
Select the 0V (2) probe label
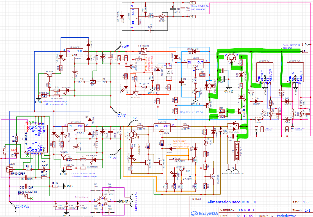[x=112, y=157]
